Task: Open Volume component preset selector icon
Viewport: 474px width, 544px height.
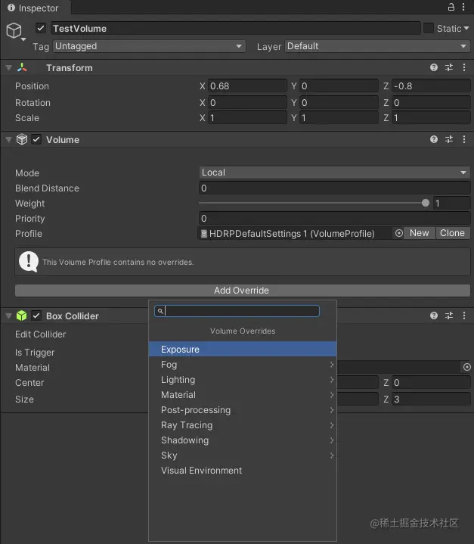Action: tap(449, 139)
